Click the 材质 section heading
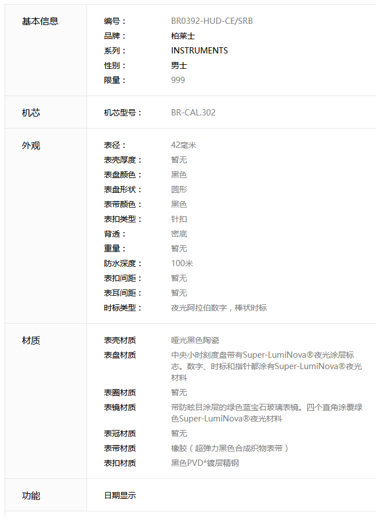This screenshot has height=517, width=376. [x=31, y=340]
